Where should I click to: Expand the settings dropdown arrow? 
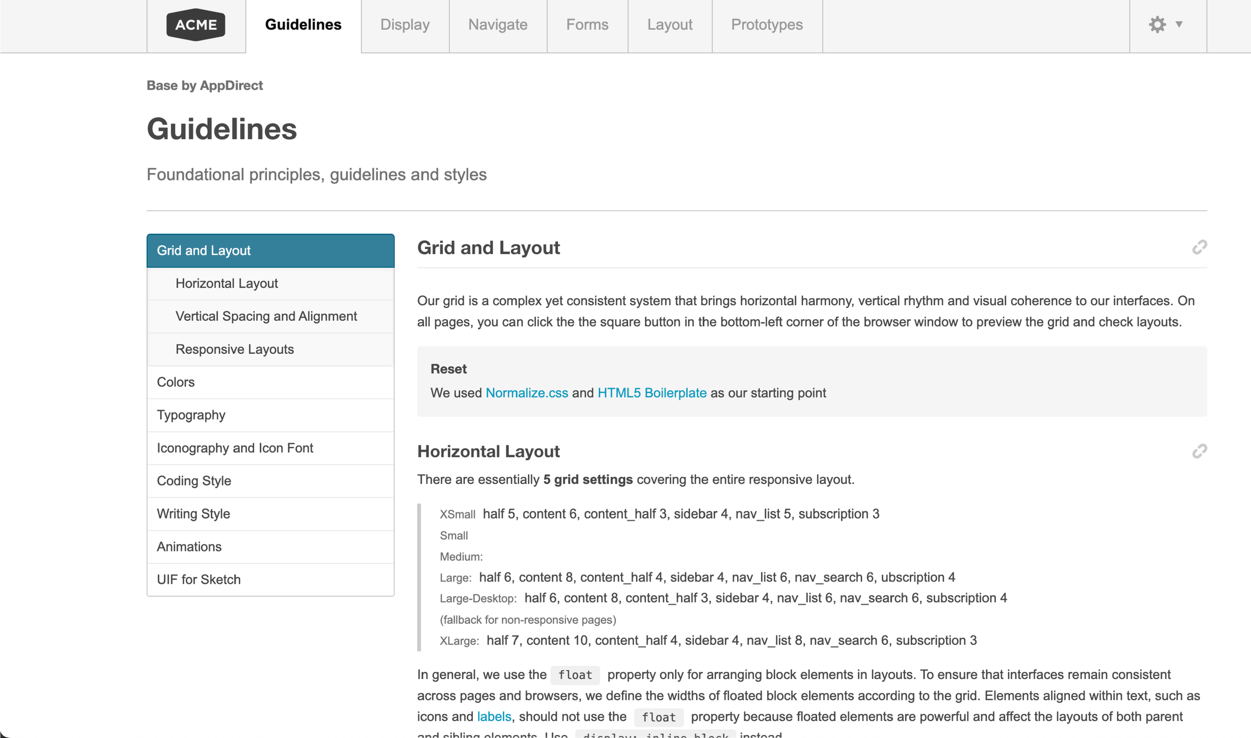click(x=1179, y=24)
